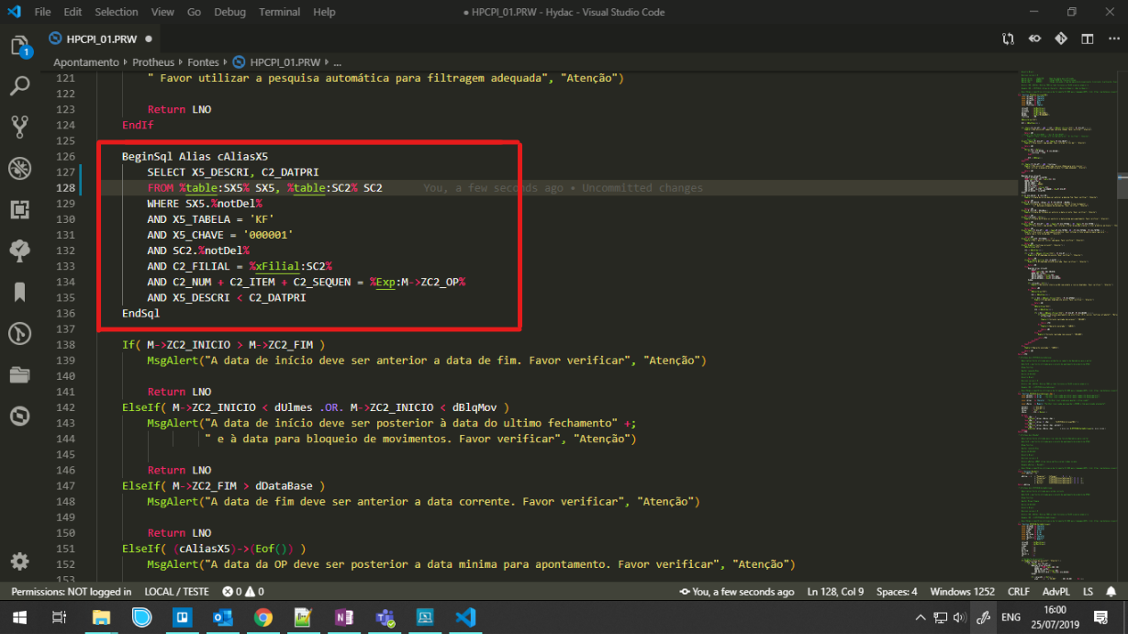Image resolution: width=1128 pixels, height=634 pixels.
Task: Click the unsaved dot on HPCPI_01.PRW tab
Action: pyautogui.click(x=149, y=39)
